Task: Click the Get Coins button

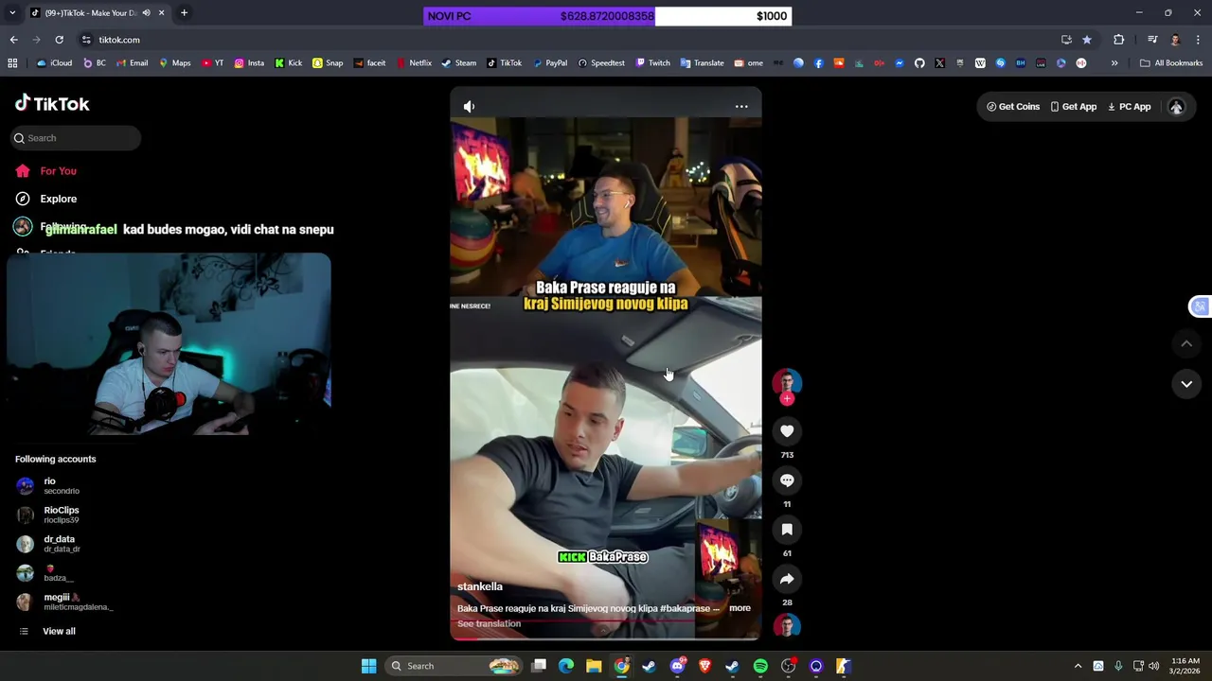Action: click(1013, 107)
